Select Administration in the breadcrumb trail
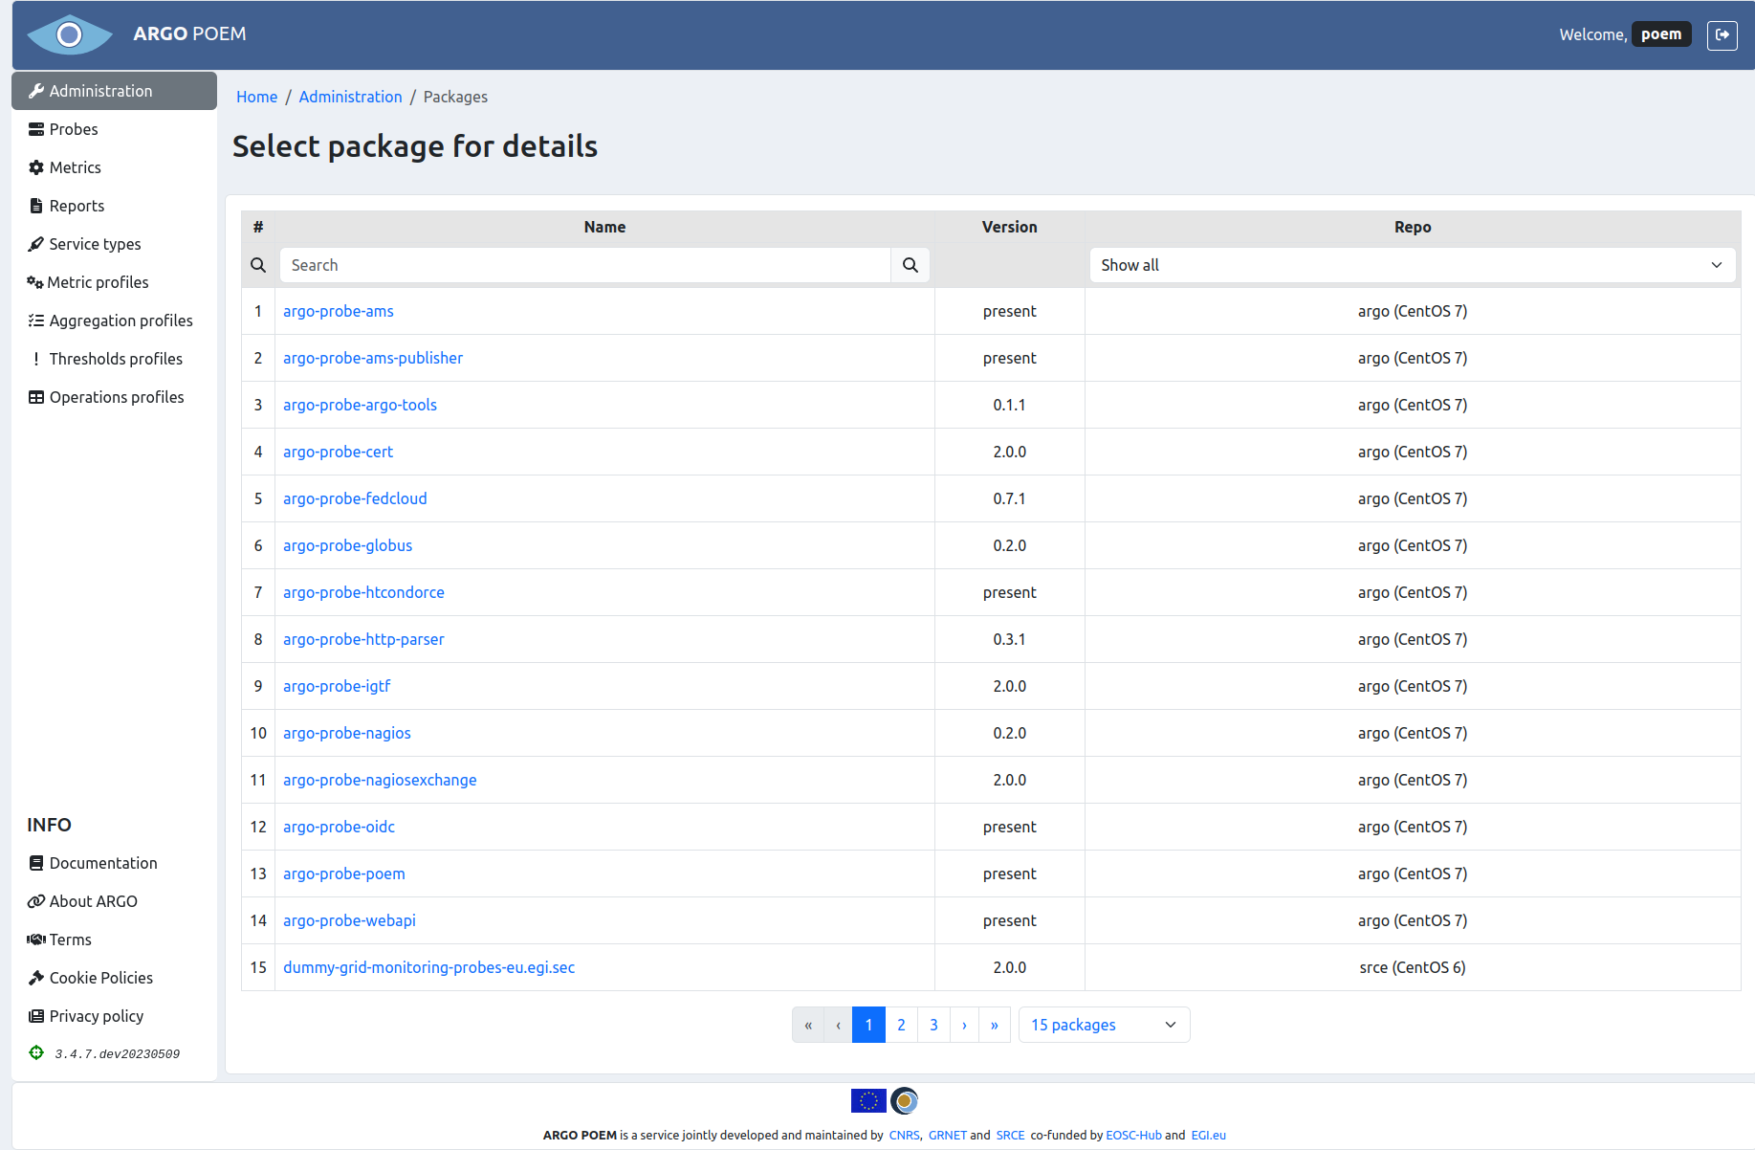This screenshot has height=1150, width=1755. click(x=350, y=97)
